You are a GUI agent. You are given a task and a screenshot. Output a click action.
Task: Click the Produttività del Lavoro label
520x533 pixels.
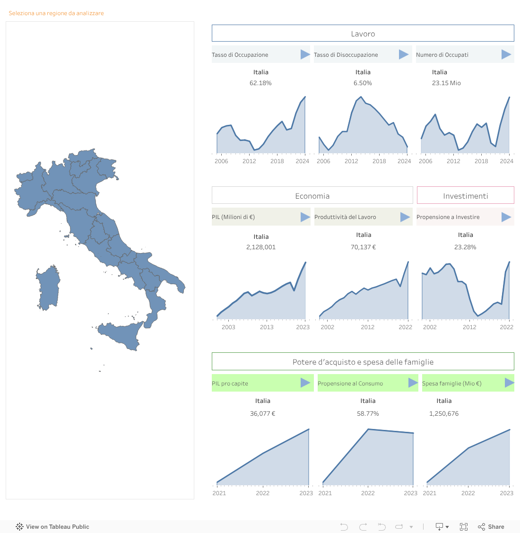(345, 217)
